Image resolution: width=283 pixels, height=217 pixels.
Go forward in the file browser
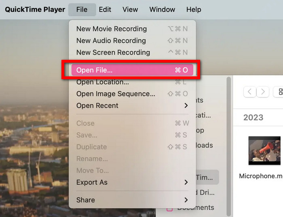[263, 92]
